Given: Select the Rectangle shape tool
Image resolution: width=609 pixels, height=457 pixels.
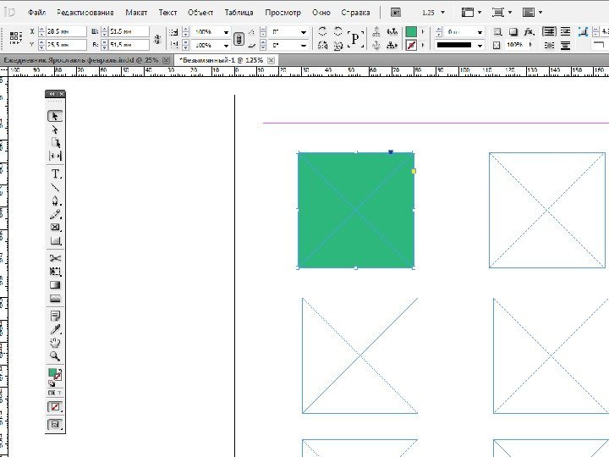Looking at the screenshot, I should [55, 240].
